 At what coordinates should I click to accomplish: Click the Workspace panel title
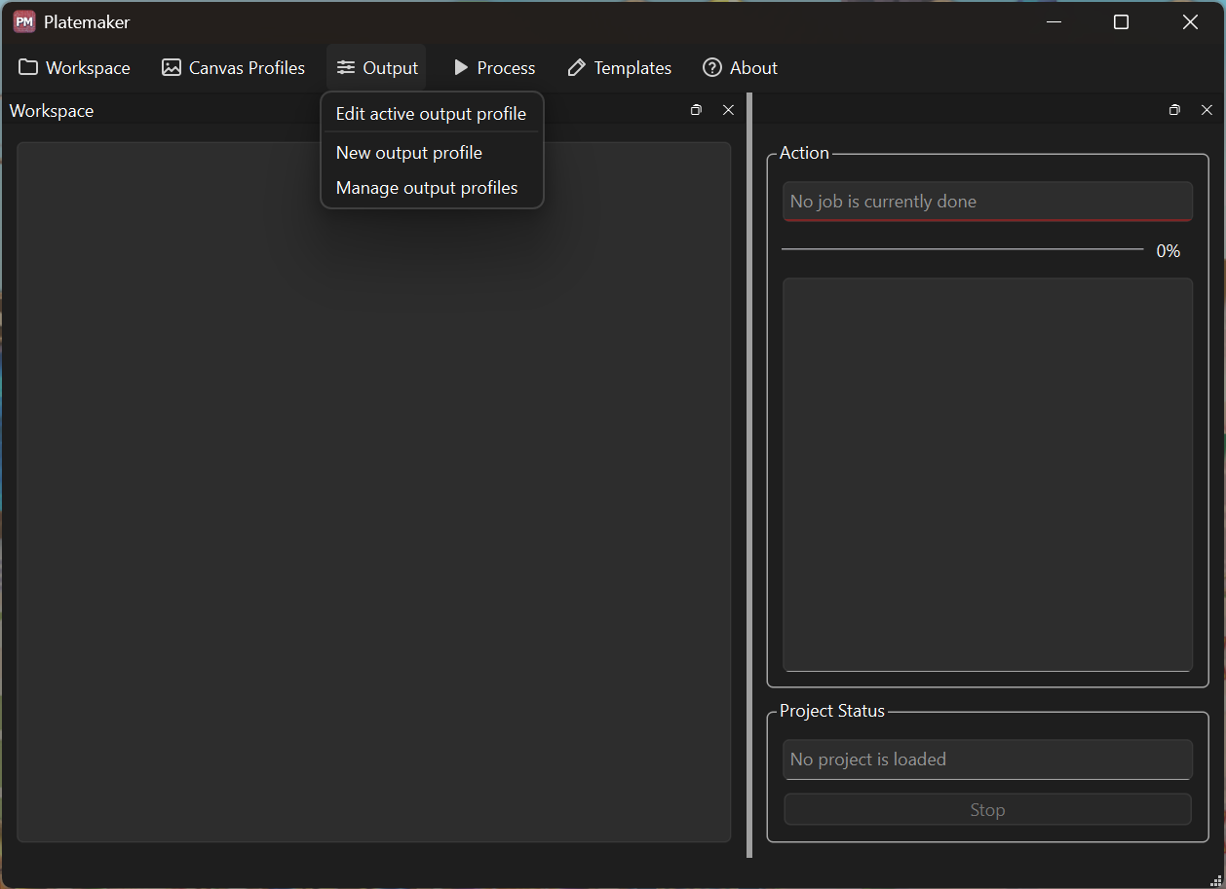pyautogui.click(x=52, y=111)
